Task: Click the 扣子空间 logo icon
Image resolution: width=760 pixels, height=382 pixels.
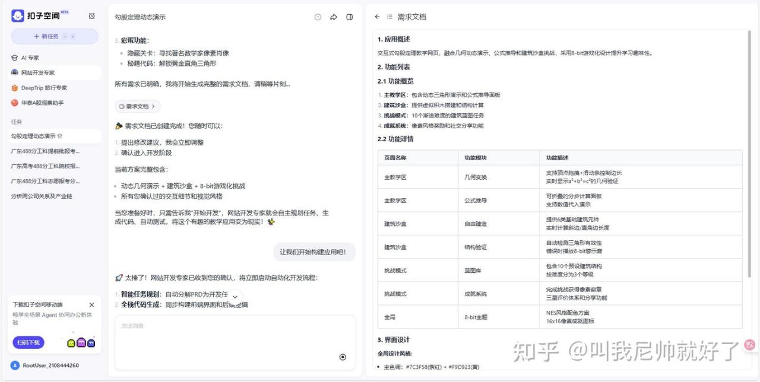Action: [18, 16]
